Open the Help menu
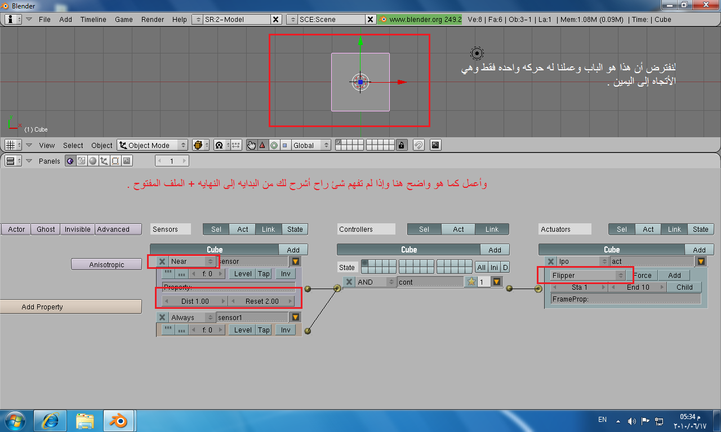The height and width of the screenshot is (432, 721). click(180, 19)
